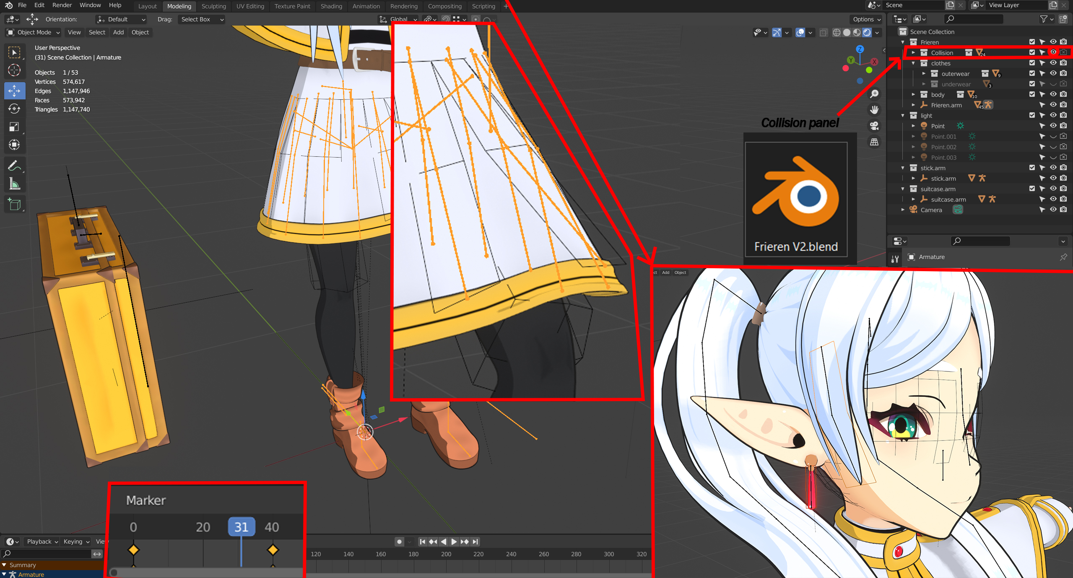Select the Measure tool
The width and height of the screenshot is (1073, 578).
[14, 184]
